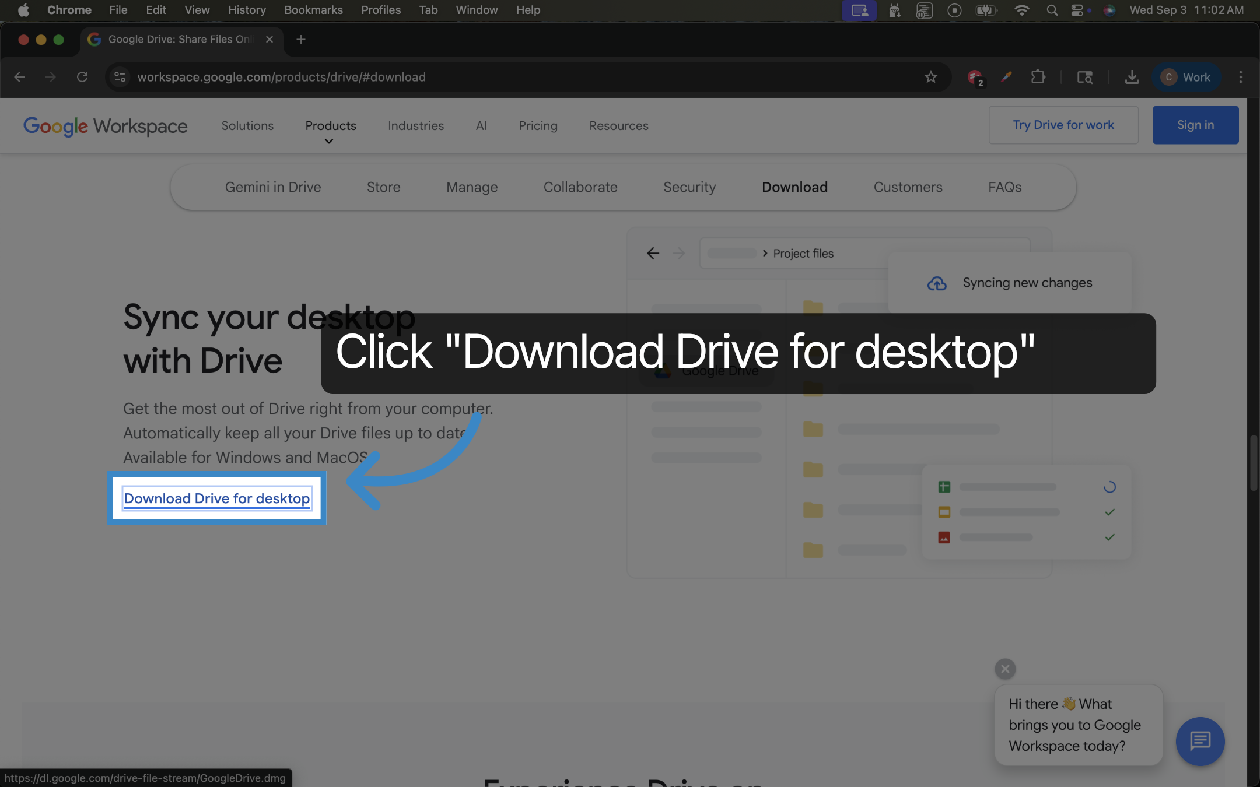Jump to FAQs section
Screen dimensions: 1260x787
[1005, 187]
